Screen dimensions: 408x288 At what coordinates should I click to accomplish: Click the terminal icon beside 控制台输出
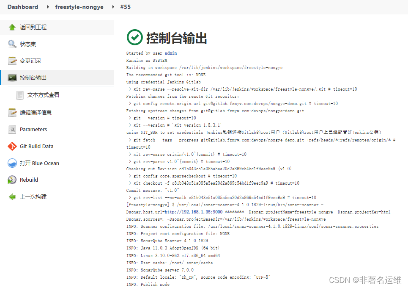12,78
